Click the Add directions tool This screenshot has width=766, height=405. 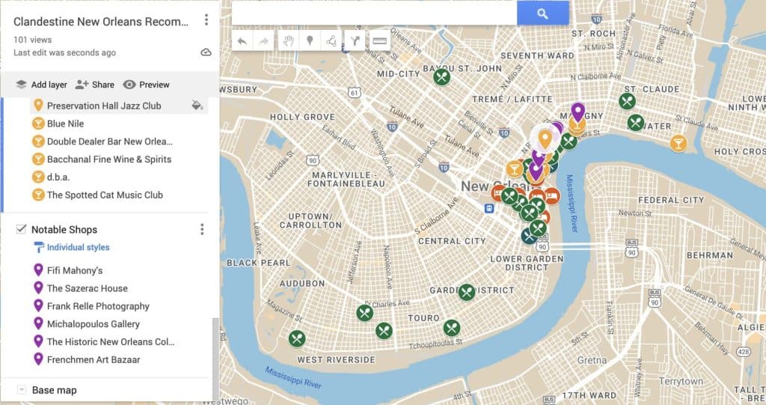click(x=353, y=40)
